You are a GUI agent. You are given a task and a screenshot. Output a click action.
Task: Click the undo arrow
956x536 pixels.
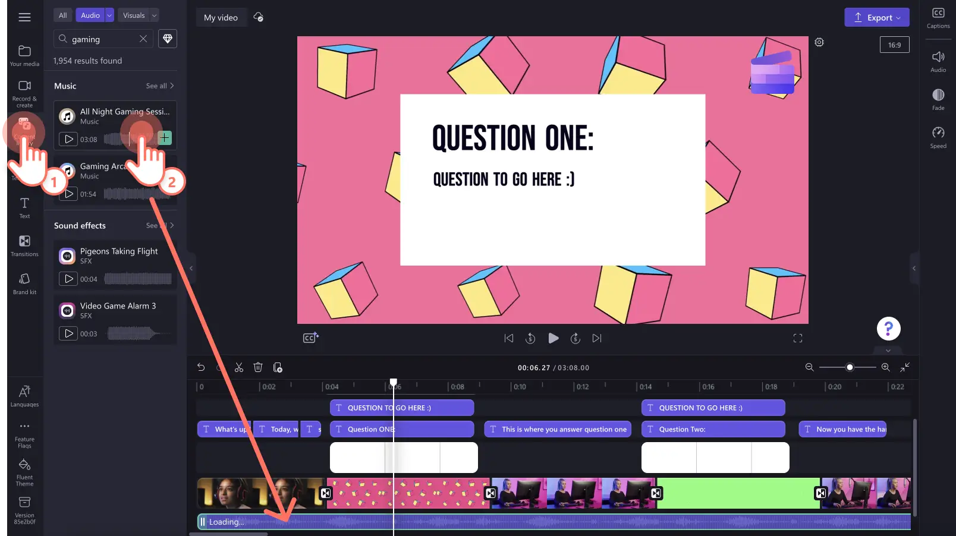coord(201,367)
